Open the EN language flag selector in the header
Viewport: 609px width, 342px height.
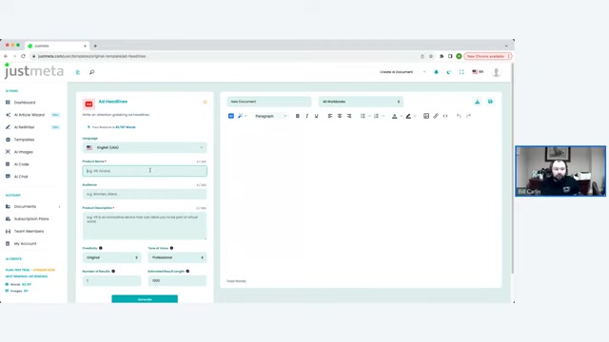(x=478, y=72)
